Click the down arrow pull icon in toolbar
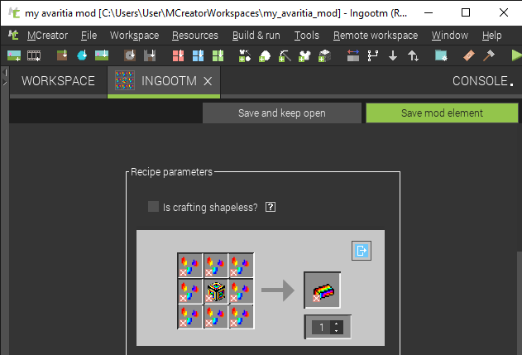522x355 pixels. [392, 55]
